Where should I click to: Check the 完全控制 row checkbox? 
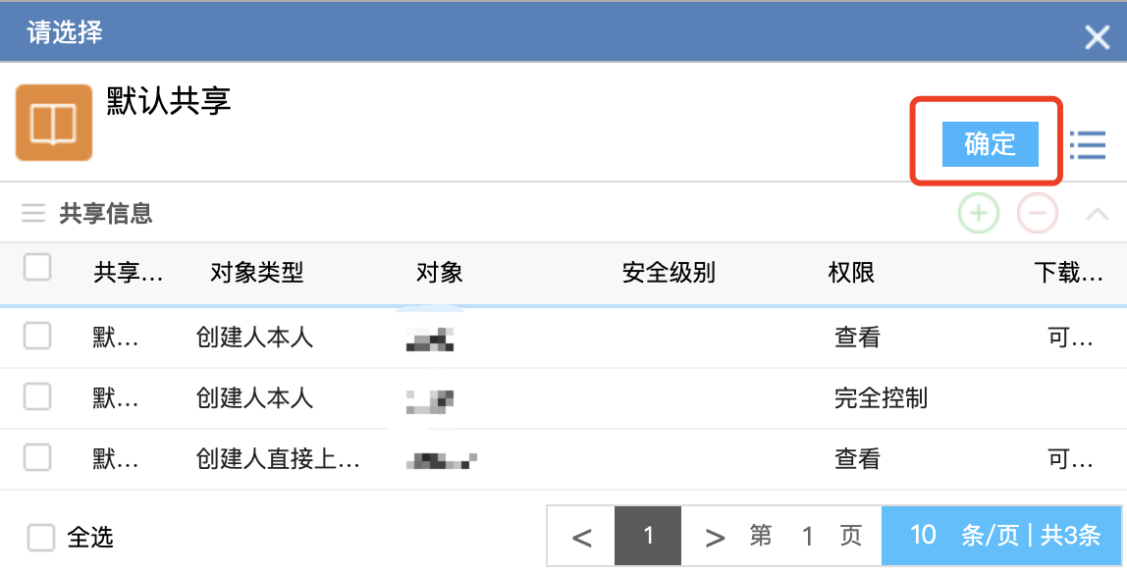(37, 396)
